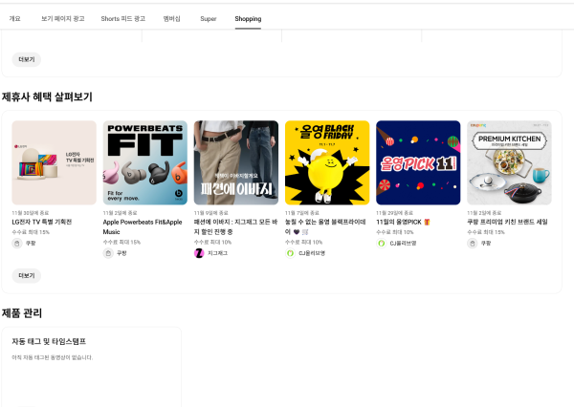The image size is (574, 407).
Task: Select the 패션에 이버지 Zigzag banner
Action: pyautogui.click(x=235, y=162)
